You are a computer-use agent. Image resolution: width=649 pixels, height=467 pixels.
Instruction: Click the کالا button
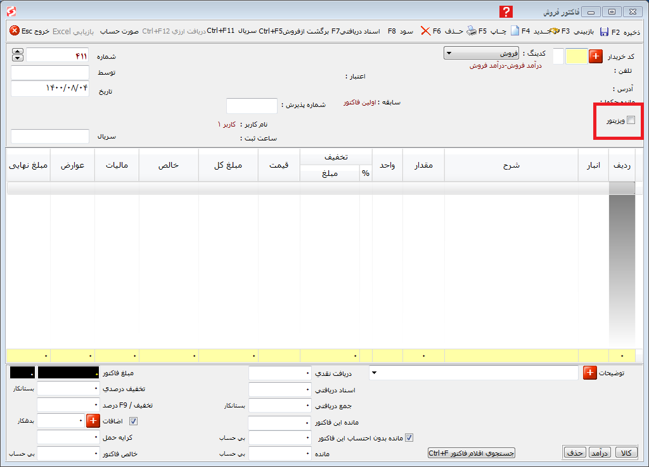626,452
